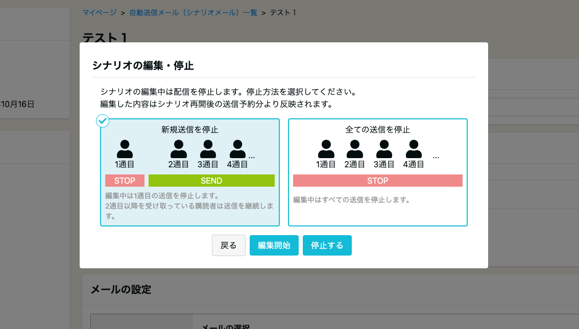Click text 編集中は1通目の送信を停止します。
The image size is (579, 329).
tap(162, 195)
